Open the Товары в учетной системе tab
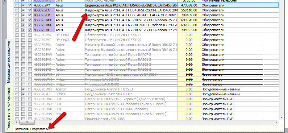This screenshot has height=133, width=288. click(9, 108)
